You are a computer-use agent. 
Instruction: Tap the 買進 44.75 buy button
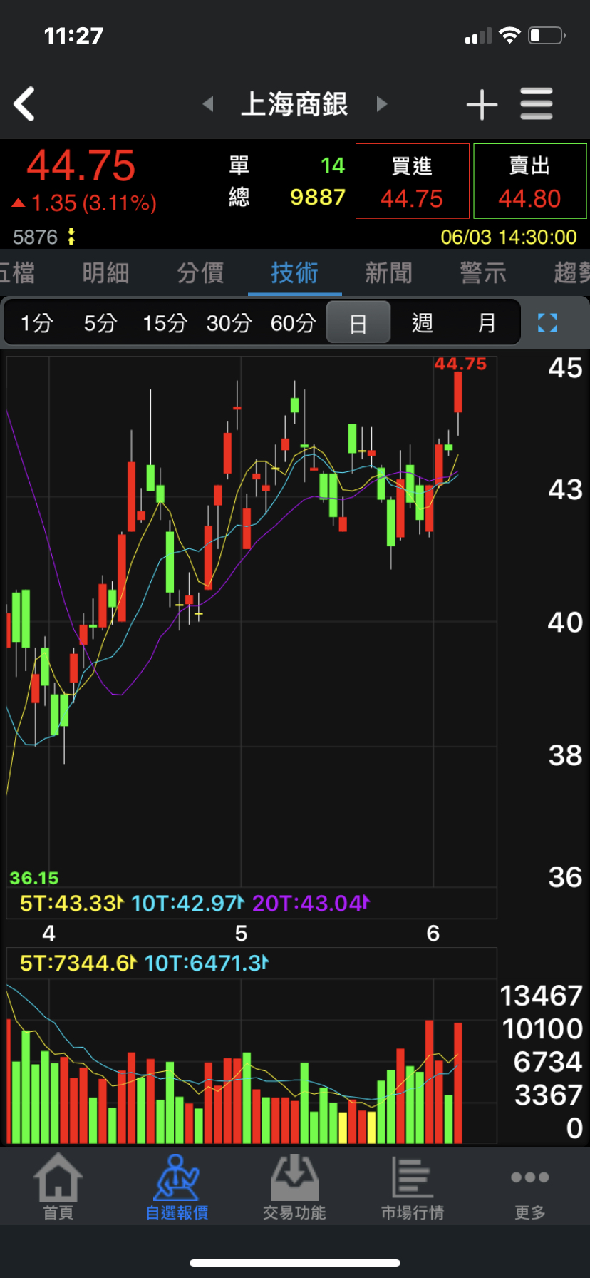(x=413, y=181)
